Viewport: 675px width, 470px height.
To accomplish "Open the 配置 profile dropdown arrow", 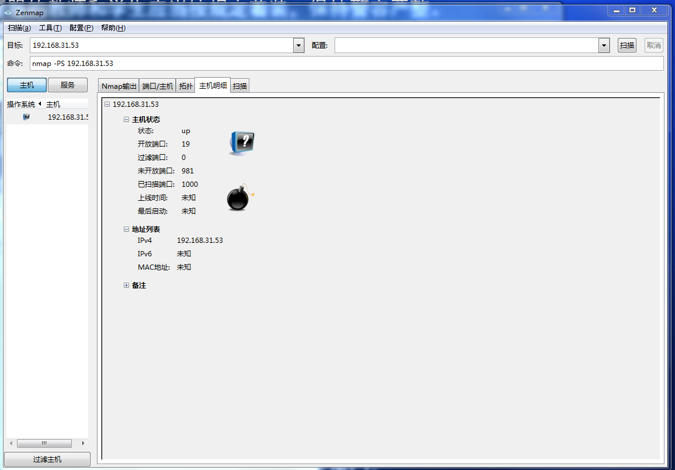I will tap(604, 45).
